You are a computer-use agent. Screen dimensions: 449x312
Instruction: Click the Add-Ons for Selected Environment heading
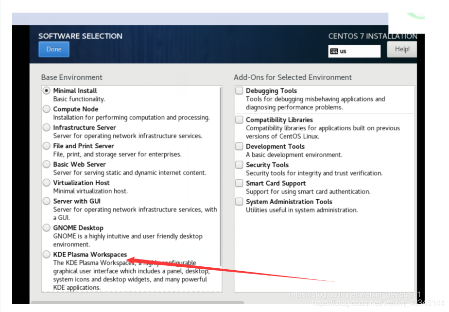[x=293, y=77]
